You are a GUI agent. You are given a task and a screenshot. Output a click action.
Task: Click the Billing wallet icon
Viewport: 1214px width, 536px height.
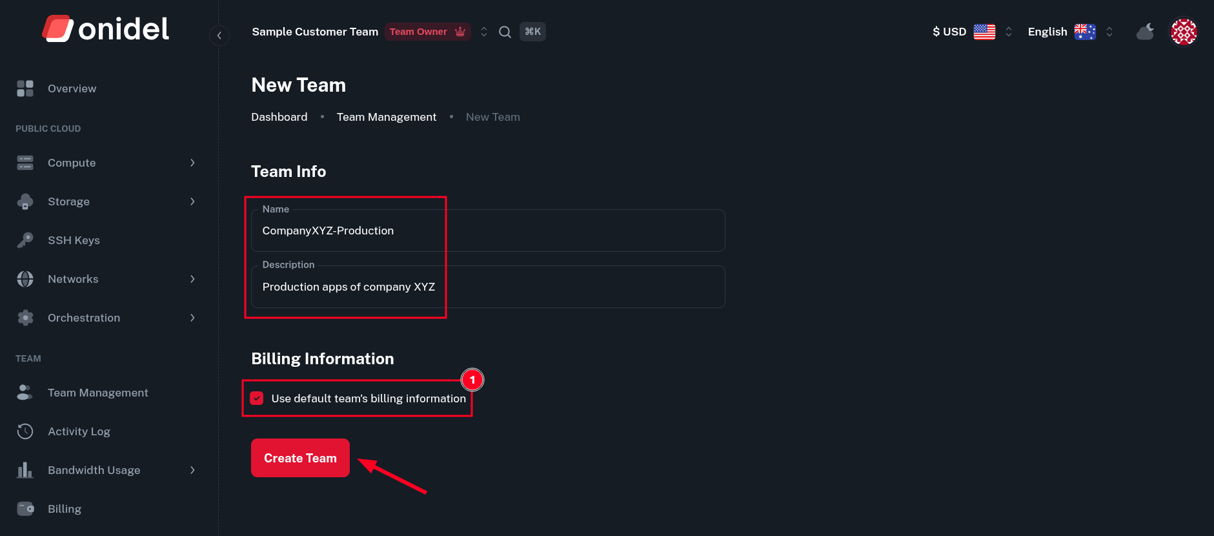pos(25,509)
